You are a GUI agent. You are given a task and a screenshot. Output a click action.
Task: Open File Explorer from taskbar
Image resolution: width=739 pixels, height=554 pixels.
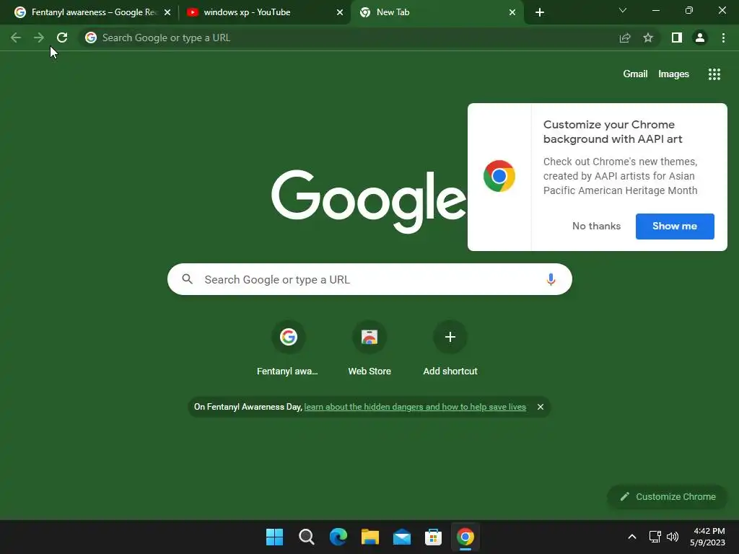pos(370,537)
